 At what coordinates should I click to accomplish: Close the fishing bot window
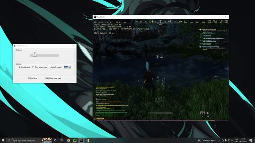73,46
